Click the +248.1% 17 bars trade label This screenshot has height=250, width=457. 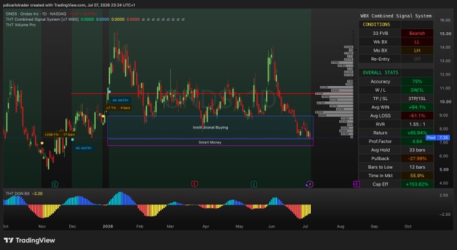pos(59,135)
